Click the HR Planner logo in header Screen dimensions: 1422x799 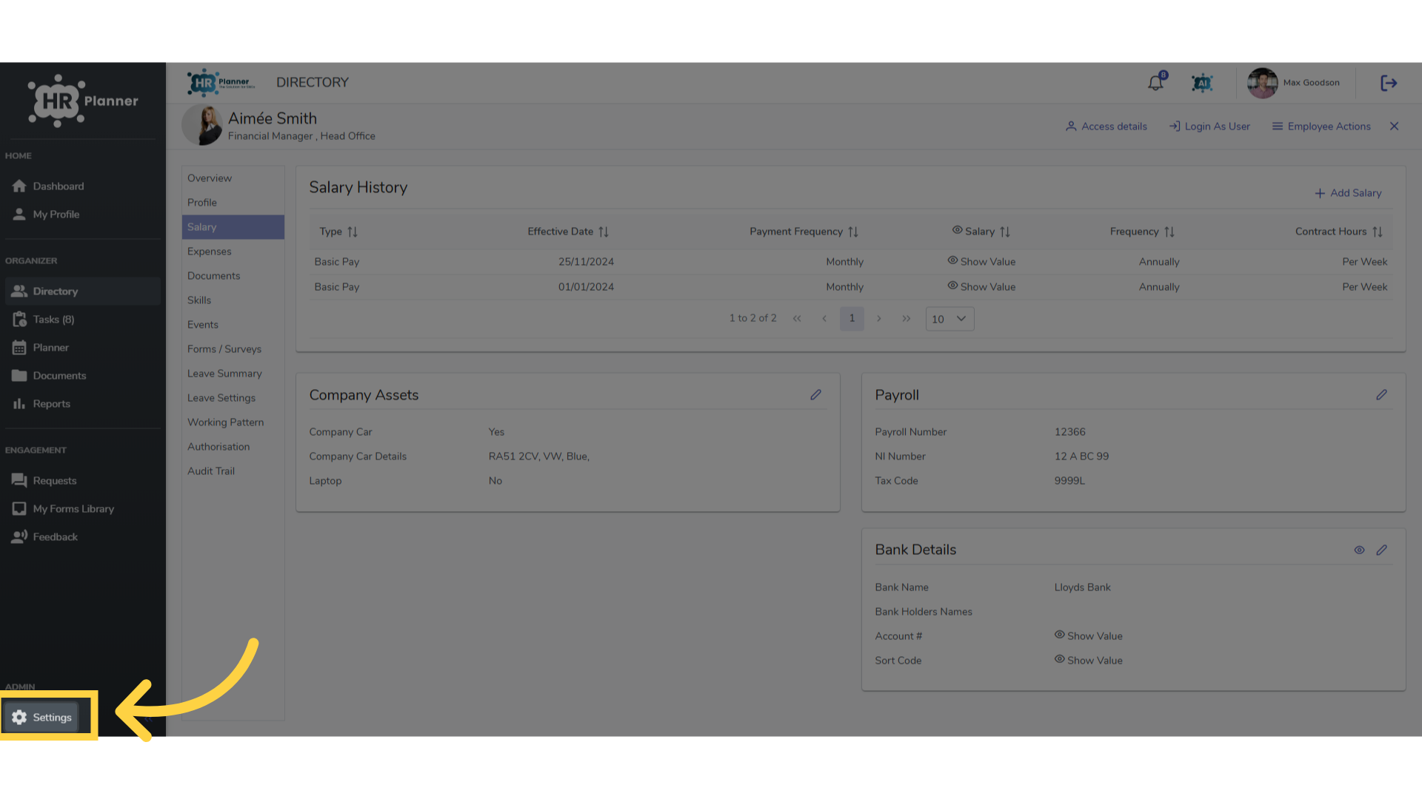(221, 83)
